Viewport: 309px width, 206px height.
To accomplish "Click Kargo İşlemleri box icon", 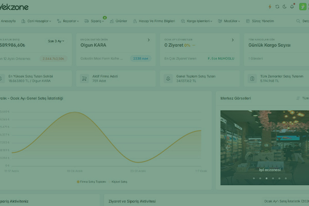I will click(x=183, y=21).
